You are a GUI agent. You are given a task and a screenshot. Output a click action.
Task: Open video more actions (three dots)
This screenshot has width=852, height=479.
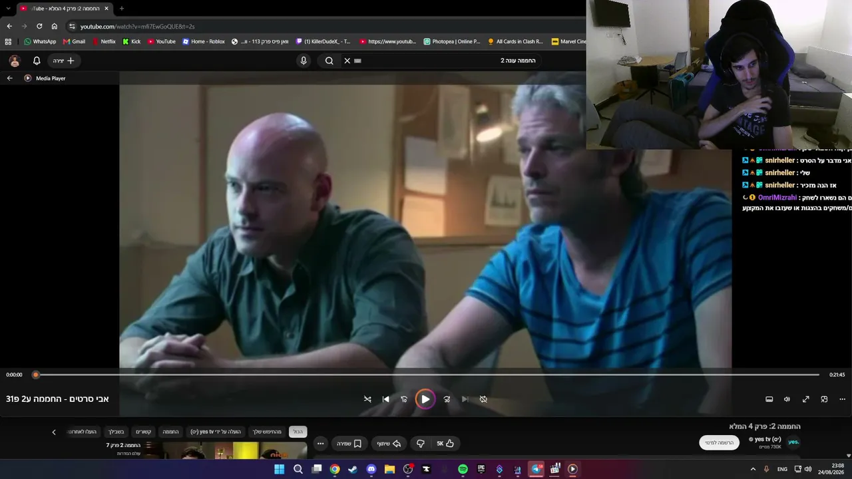[x=321, y=444]
